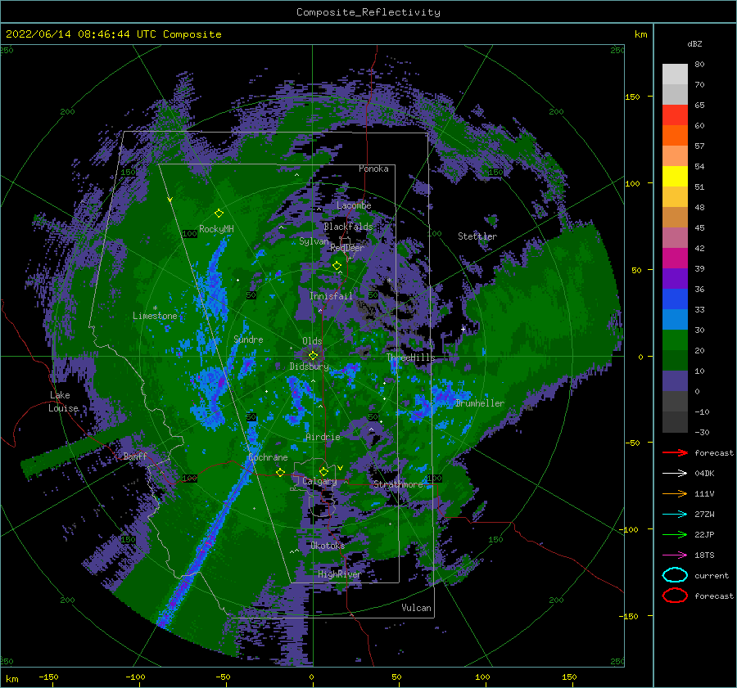Click the asterisk marker above Limestone
The image size is (737, 688).
[x=155, y=308]
